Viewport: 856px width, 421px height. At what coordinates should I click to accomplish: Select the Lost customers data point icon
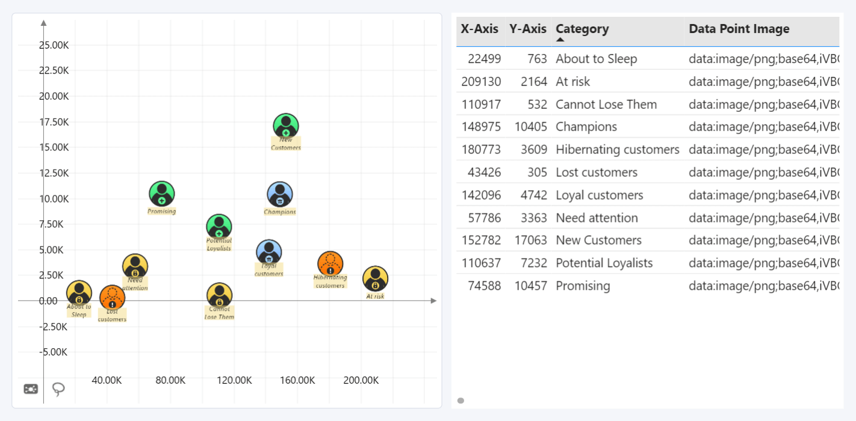coord(112,298)
